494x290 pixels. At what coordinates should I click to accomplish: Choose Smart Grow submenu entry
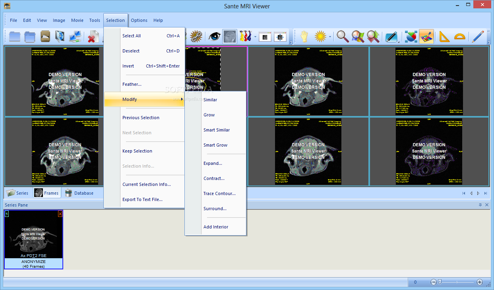click(x=216, y=145)
